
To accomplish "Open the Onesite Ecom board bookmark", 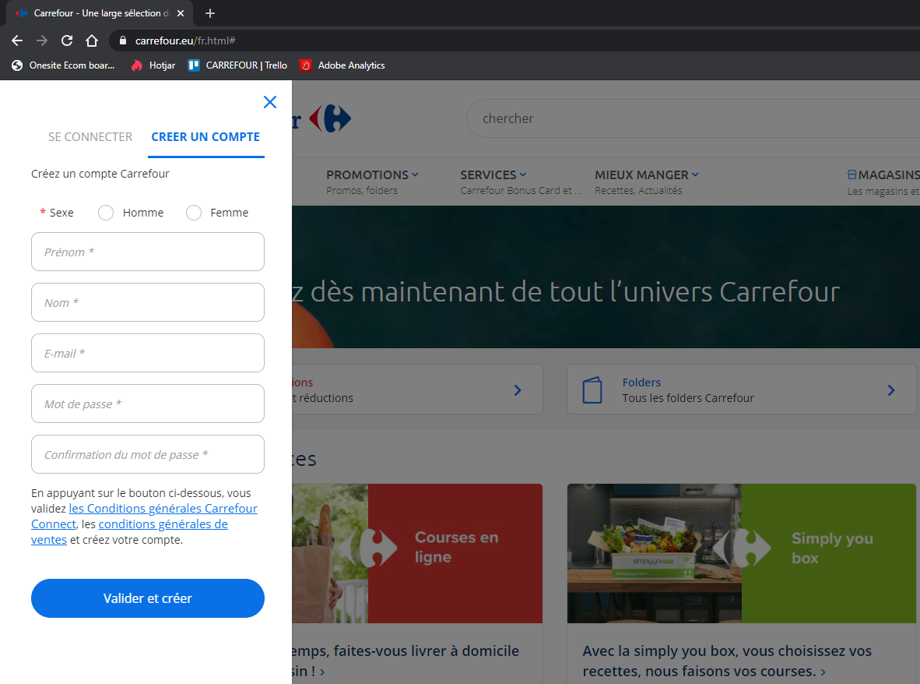I will (x=63, y=65).
